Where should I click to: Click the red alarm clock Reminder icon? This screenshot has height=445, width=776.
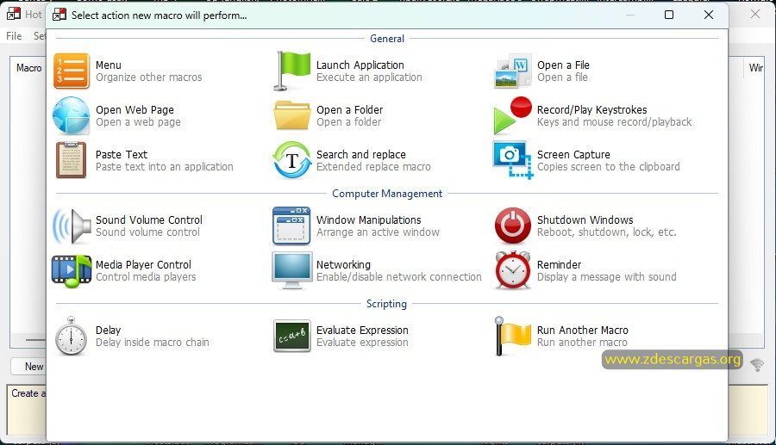[513, 269]
